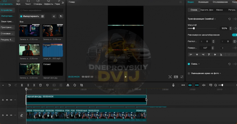This screenshot has width=237, height=124.
Task: Click the Поверн. rotation stepper arrows
Action: tap(212, 48)
